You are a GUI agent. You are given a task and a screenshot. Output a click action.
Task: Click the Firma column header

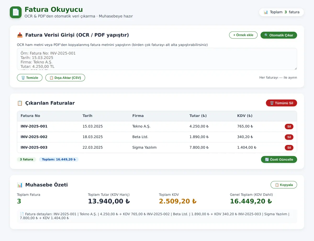[x=138, y=116]
